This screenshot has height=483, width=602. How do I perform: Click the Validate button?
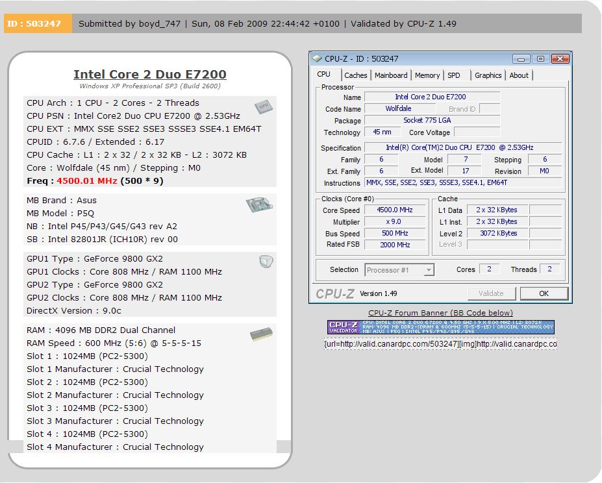coord(491,293)
